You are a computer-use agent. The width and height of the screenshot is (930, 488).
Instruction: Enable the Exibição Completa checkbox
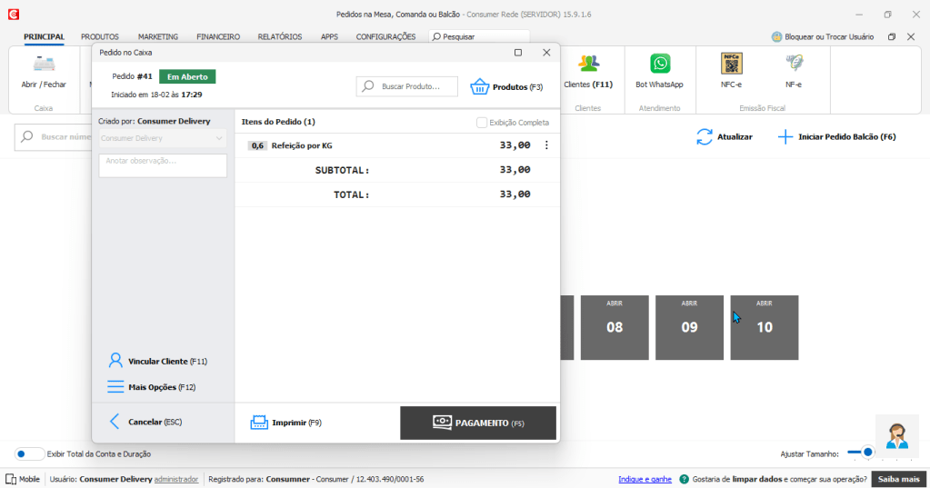[482, 123]
